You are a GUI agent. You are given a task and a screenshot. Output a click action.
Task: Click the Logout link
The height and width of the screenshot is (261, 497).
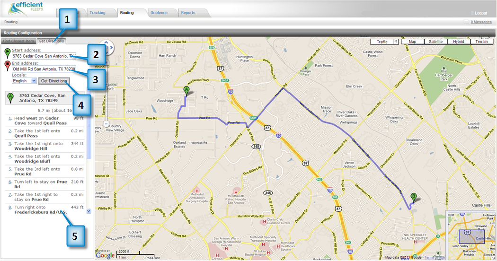pyautogui.click(x=481, y=13)
